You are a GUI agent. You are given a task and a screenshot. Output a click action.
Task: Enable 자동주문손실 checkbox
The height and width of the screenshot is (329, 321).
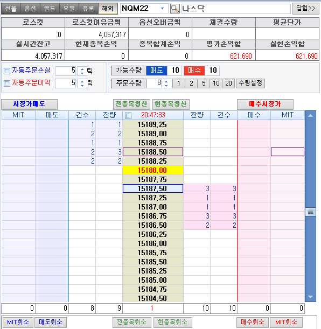(x=7, y=71)
